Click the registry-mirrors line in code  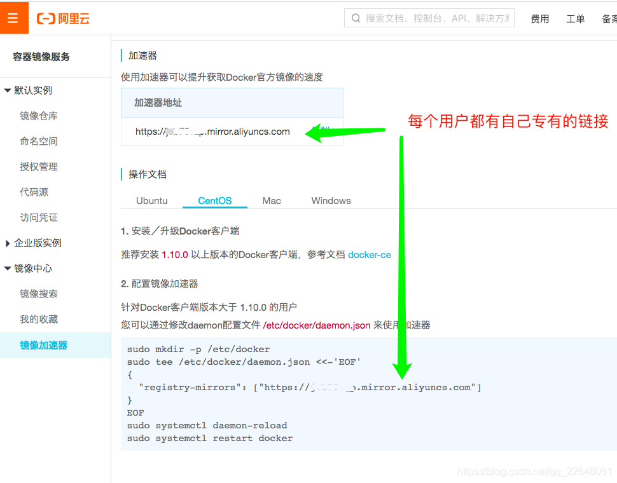(x=310, y=388)
